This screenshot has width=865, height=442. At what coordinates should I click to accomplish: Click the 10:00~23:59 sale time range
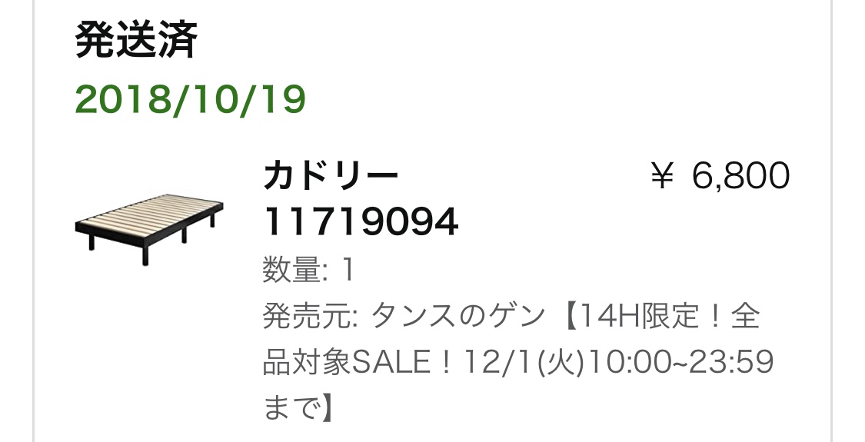pyautogui.click(x=679, y=363)
